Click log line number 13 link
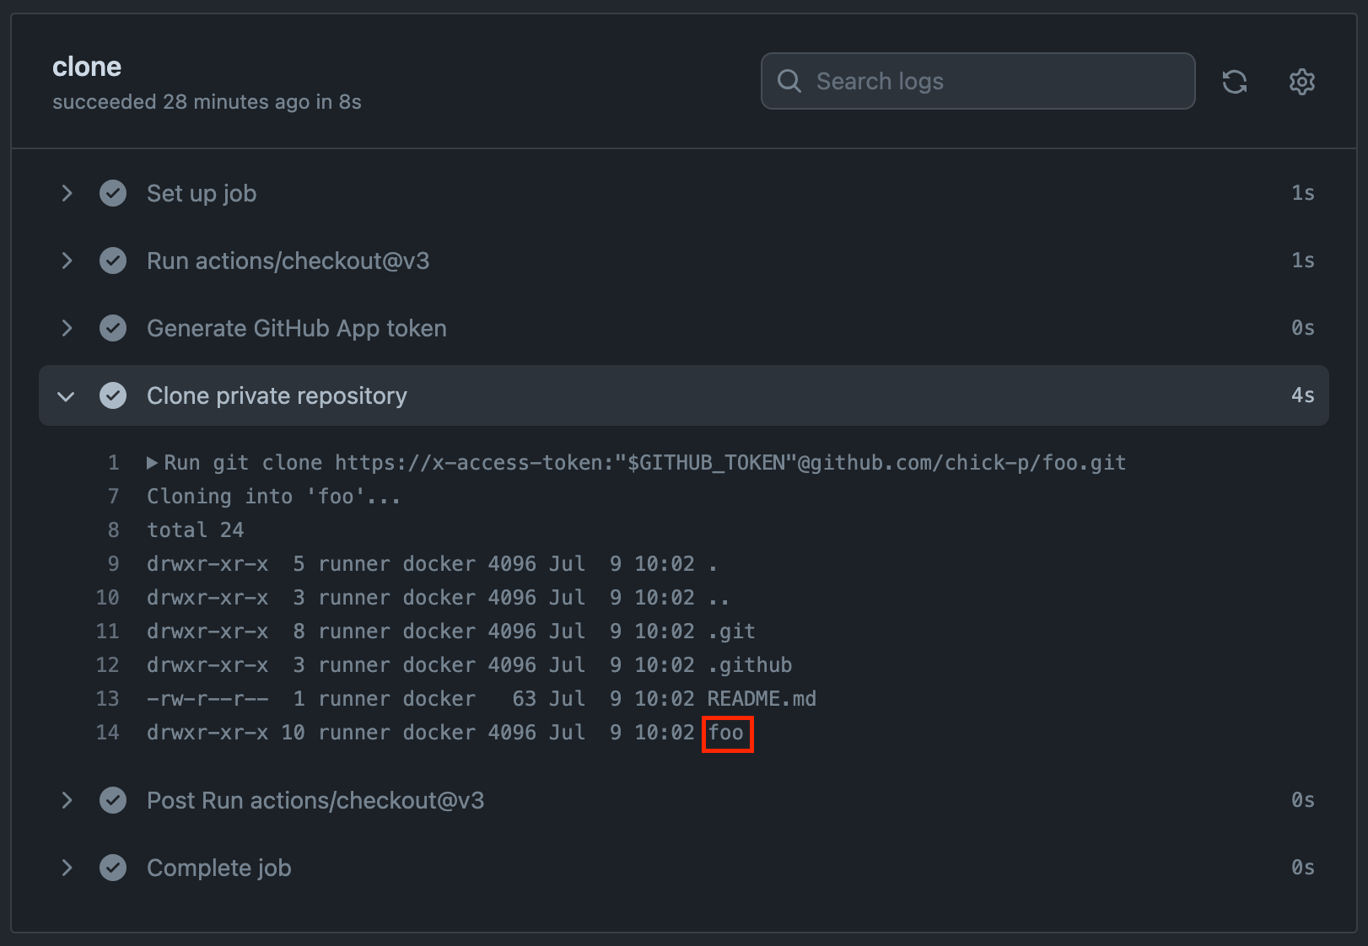This screenshot has height=946, width=1368. pos(108,699)
